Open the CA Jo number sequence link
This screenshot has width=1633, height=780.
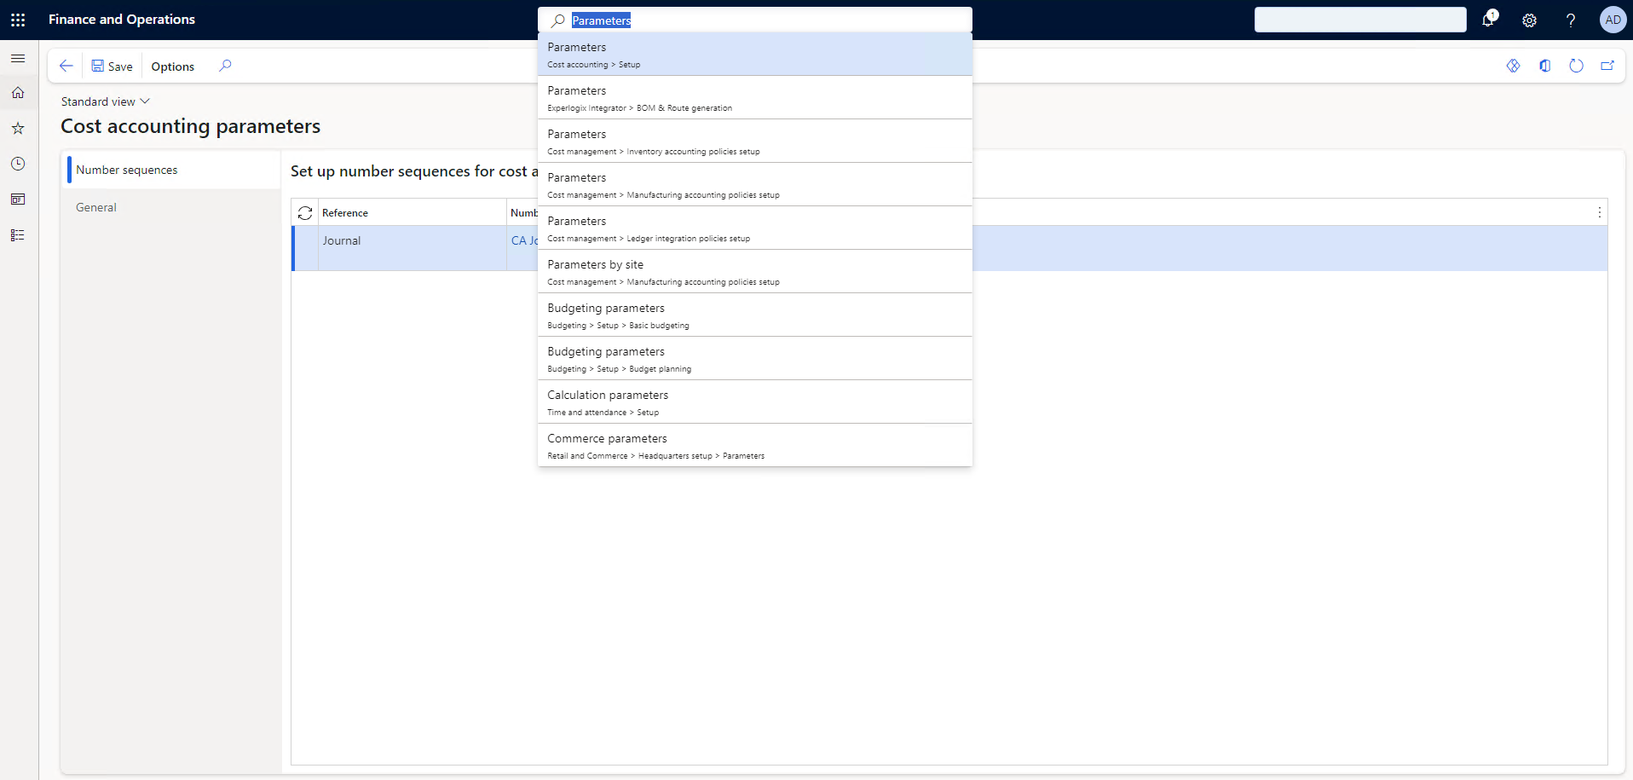click(524, 241)
